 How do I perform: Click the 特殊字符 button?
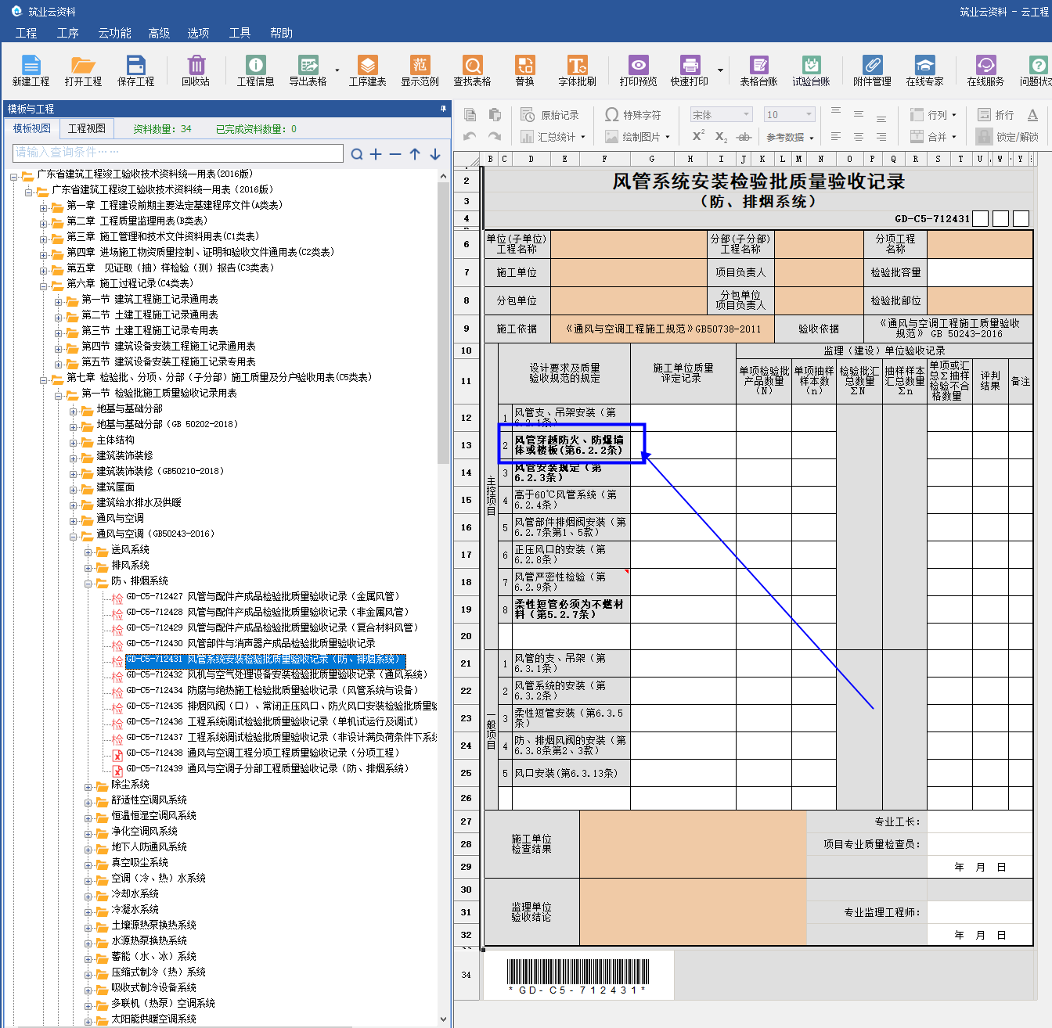(x=632, y=115)
